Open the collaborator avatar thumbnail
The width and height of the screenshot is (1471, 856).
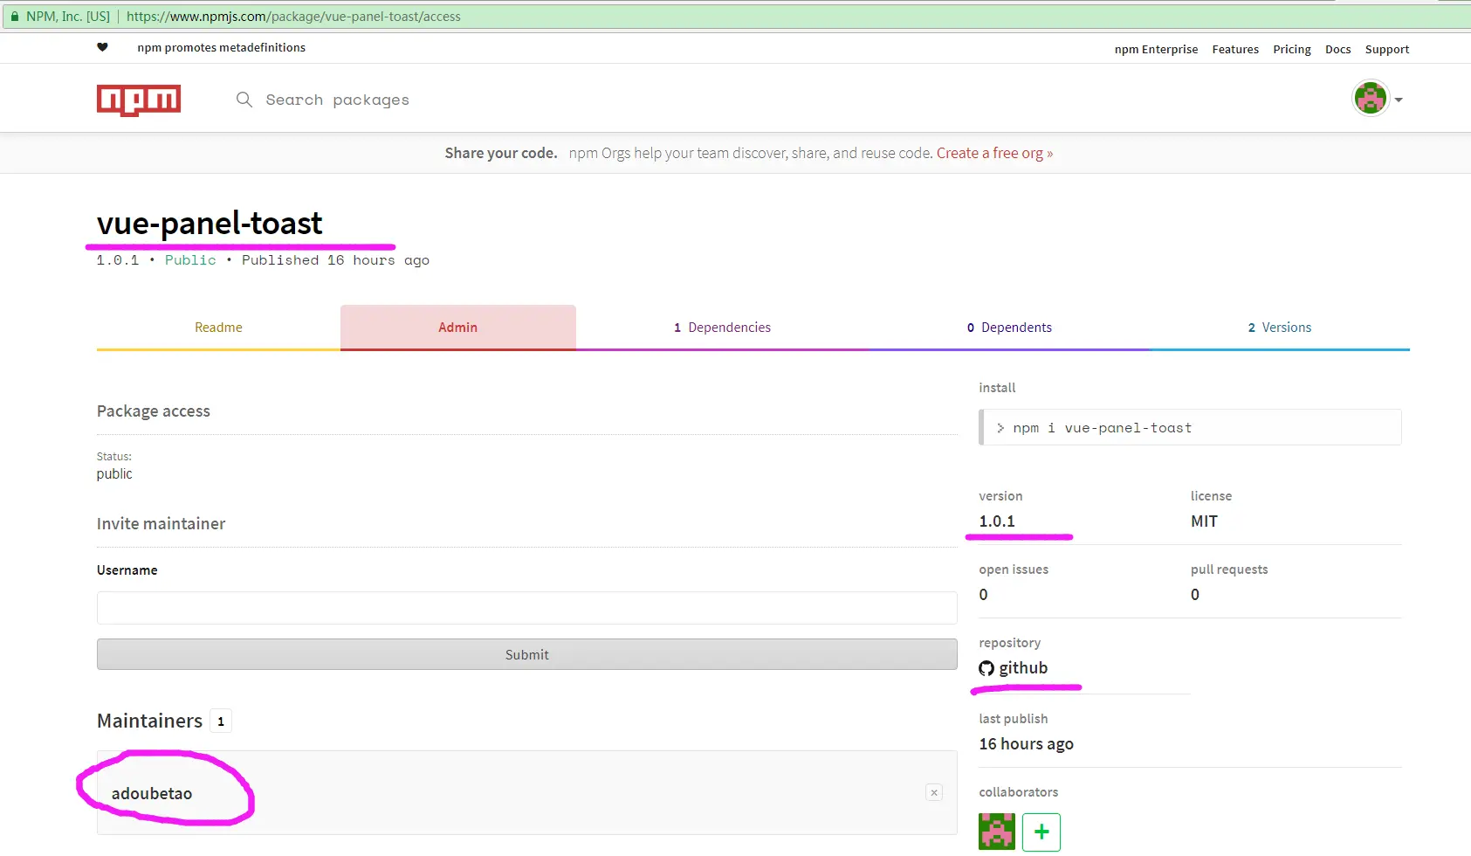point(997,832)
